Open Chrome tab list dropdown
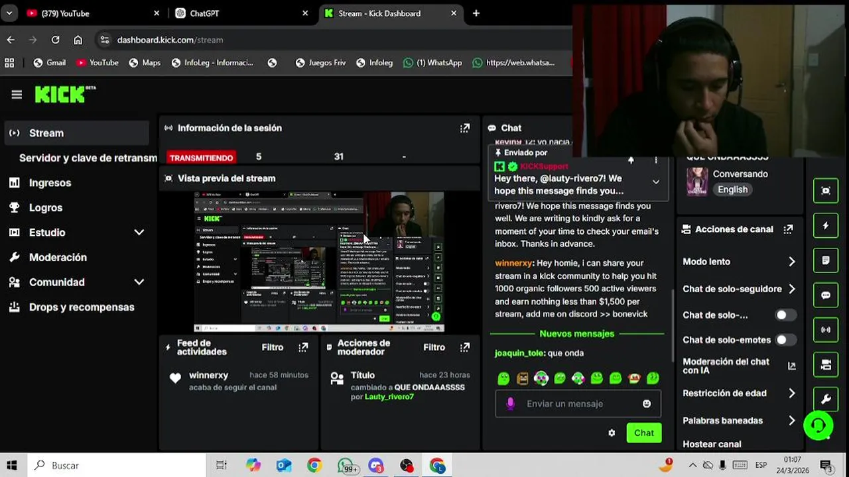849x477 pixels. (x=9, y=13)
